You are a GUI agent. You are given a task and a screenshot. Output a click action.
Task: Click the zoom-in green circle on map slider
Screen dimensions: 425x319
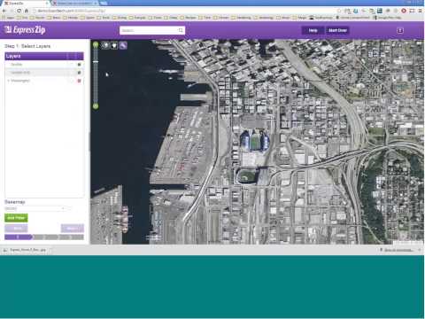tap(96, 45)
